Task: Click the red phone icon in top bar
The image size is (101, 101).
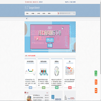Action: [x=26, y=2]
